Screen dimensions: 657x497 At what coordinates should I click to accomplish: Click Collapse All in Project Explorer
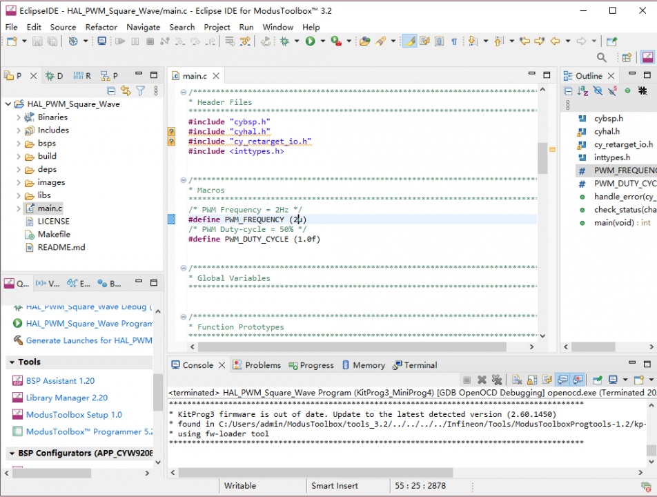pos(111,90)
